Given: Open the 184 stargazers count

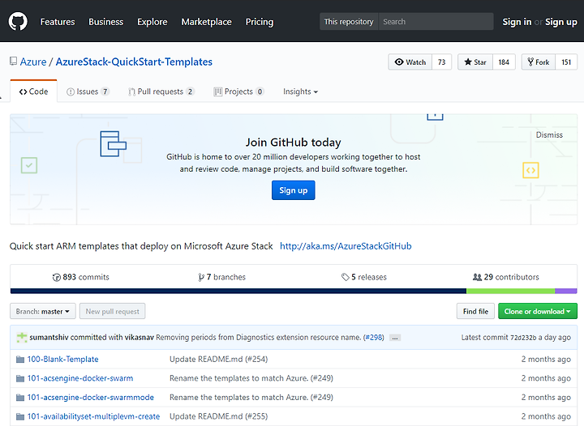Looking at the screenshot, I should (x=504, y=62).
